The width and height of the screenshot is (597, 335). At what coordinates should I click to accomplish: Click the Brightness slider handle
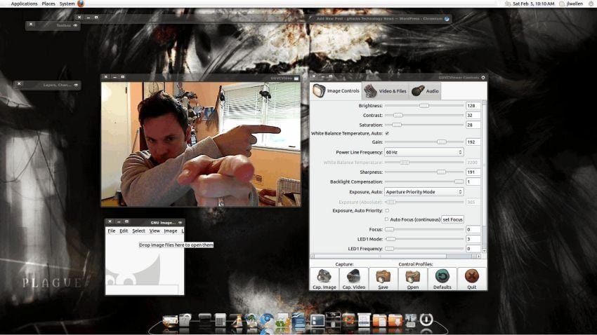point(424,106)
